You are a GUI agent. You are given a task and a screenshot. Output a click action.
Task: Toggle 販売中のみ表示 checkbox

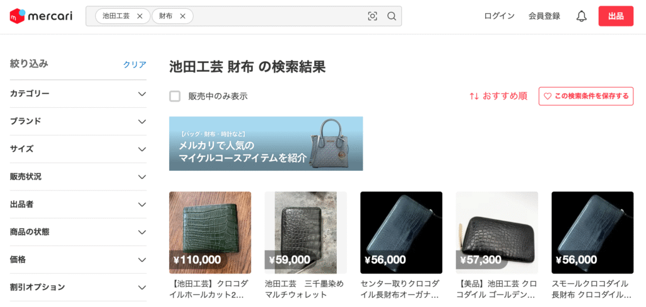pos(175,96)
